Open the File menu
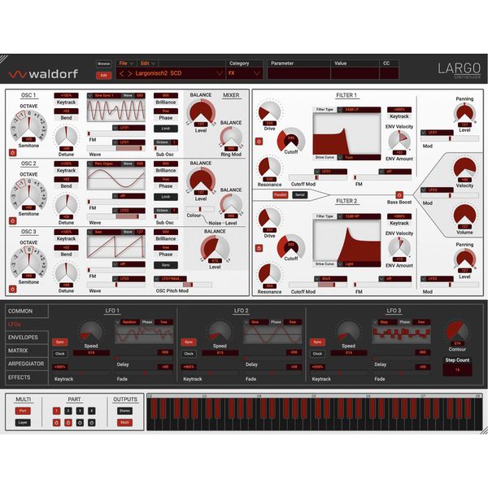Image resolution: width=488 pixels, height=488 pixels. click(126, 63)
